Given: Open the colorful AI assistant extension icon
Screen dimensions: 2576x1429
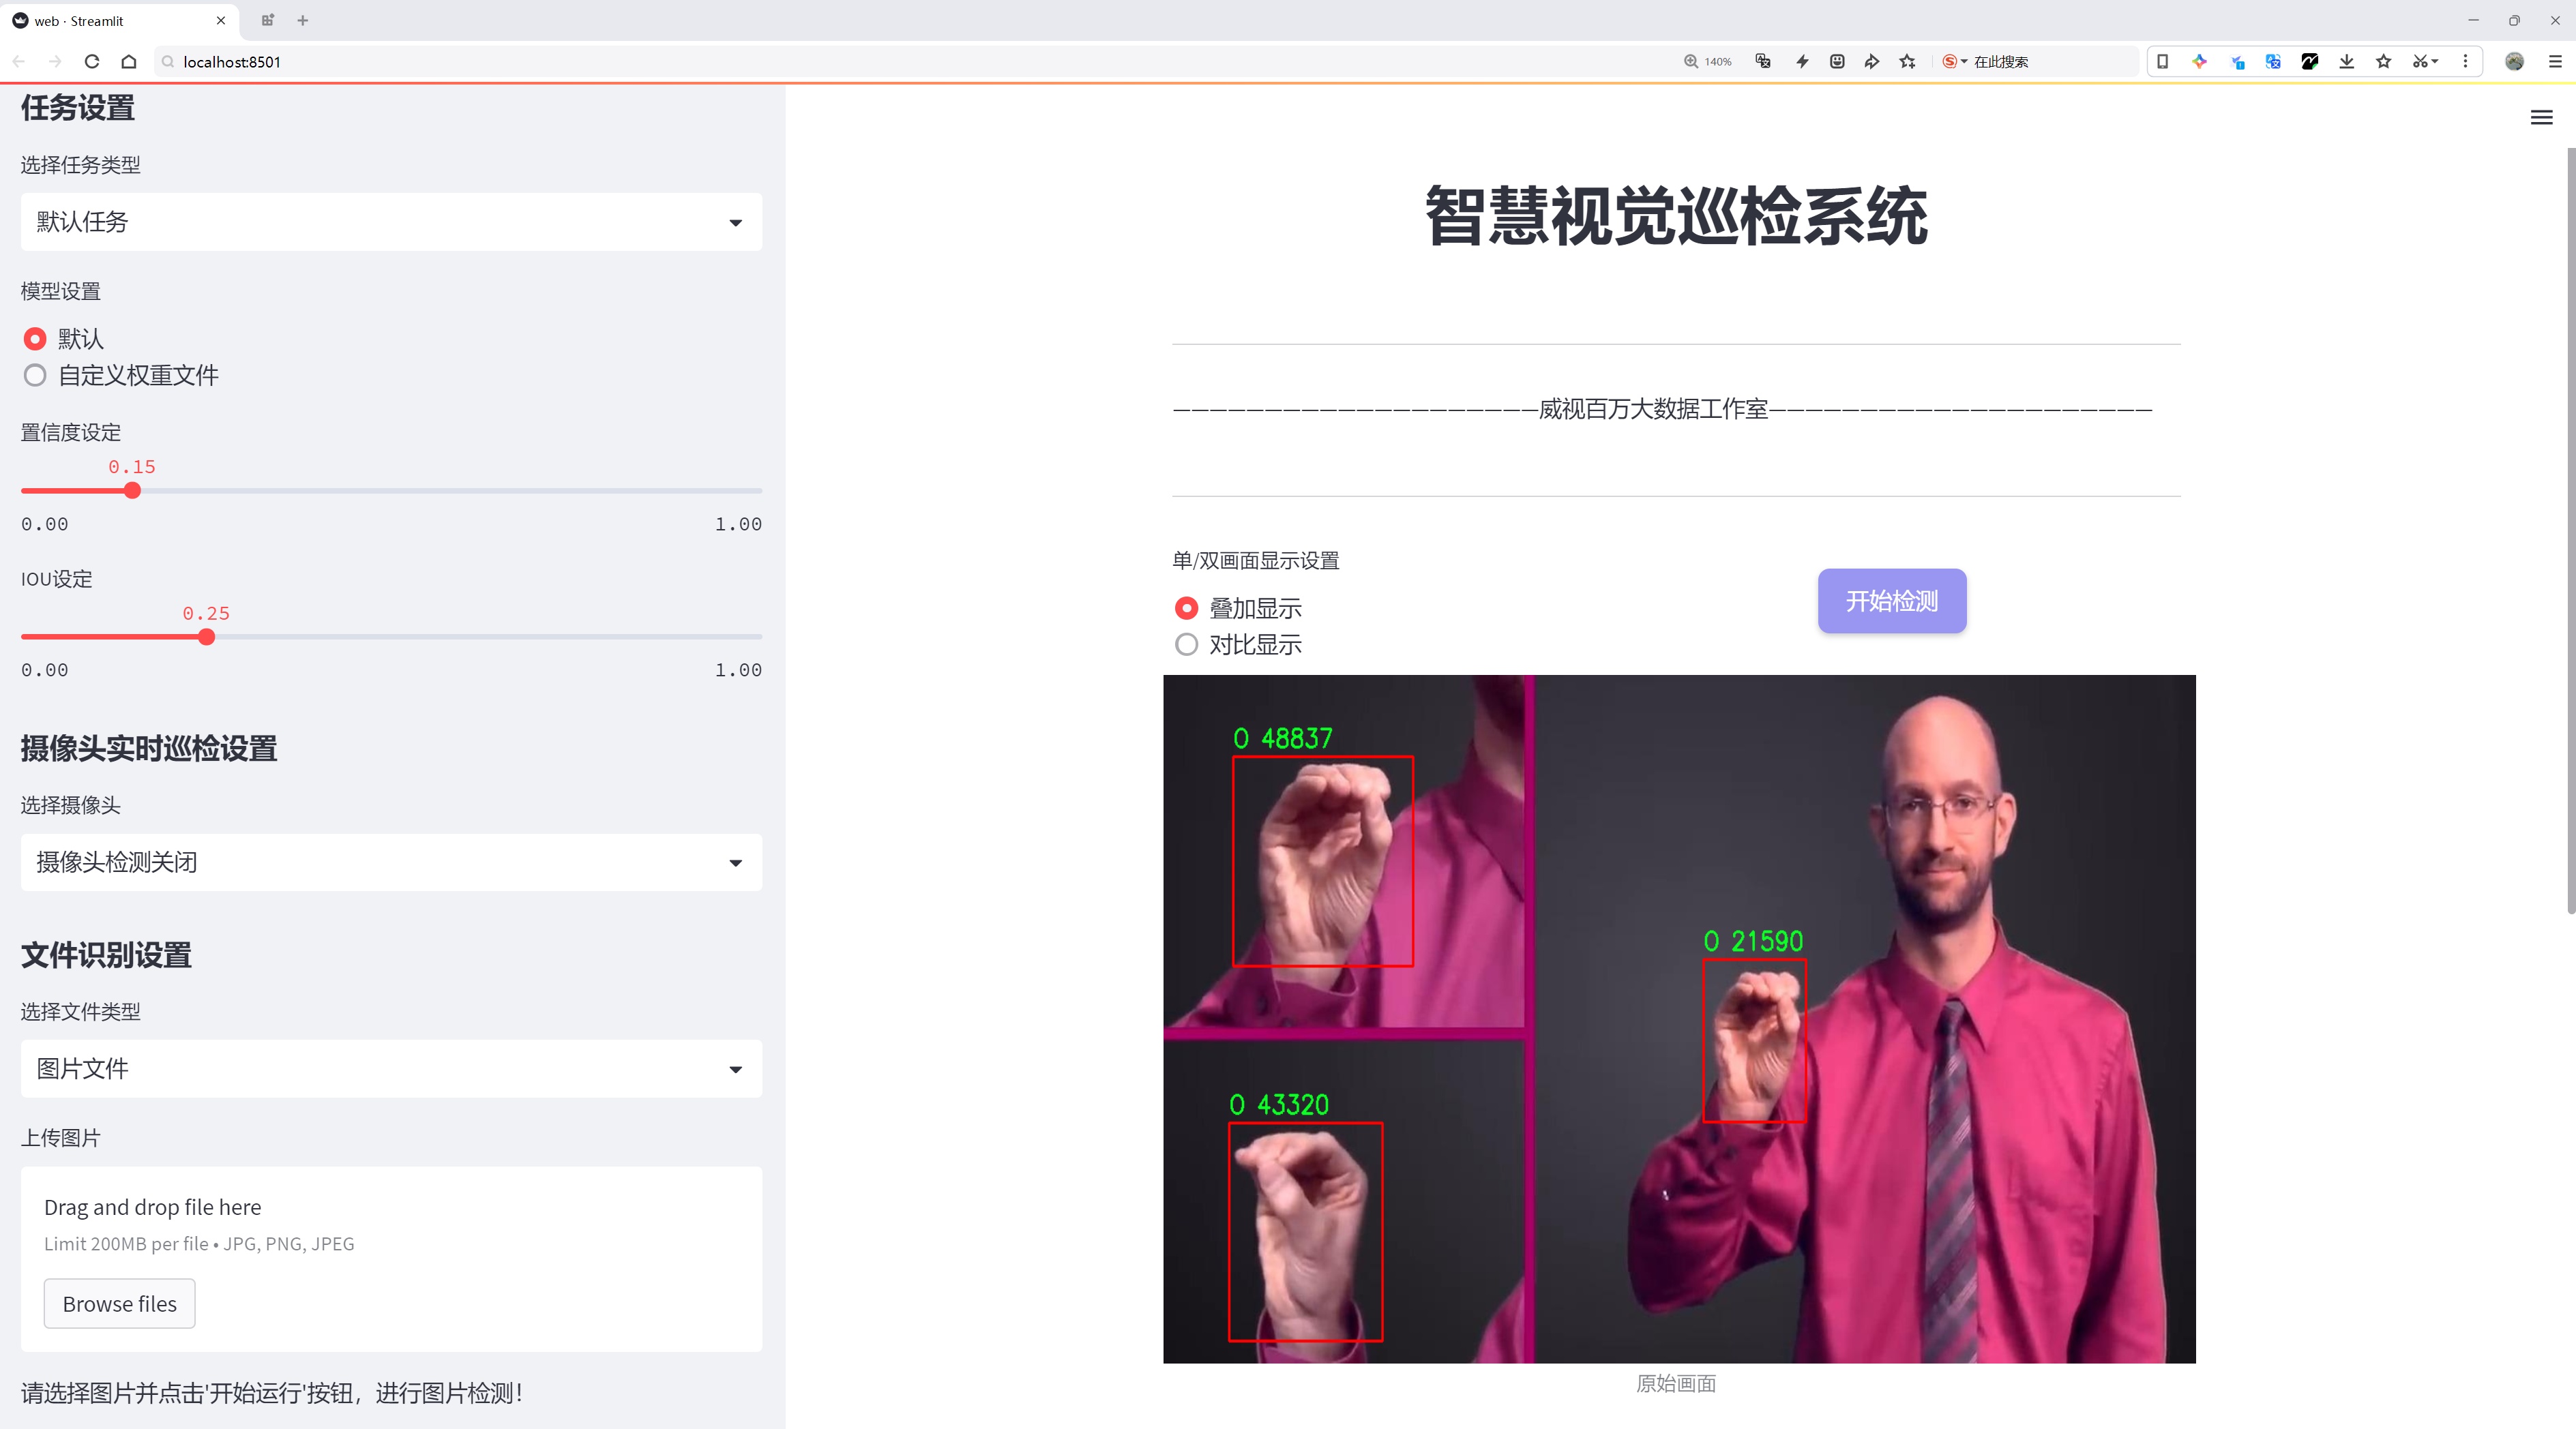Looking at the screenshot, I should 2200,62.
